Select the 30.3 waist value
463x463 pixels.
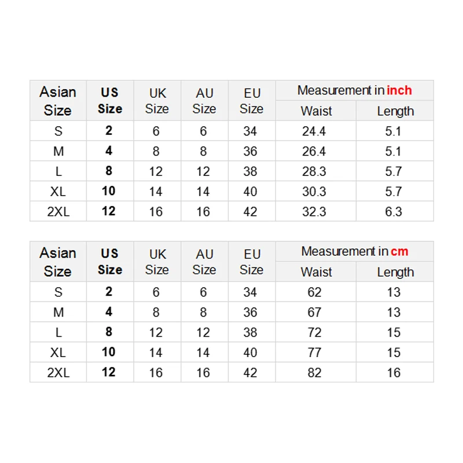314,192
